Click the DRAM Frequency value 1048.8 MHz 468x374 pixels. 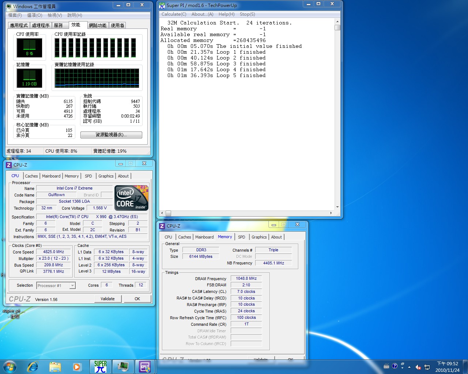coord(246,278)
